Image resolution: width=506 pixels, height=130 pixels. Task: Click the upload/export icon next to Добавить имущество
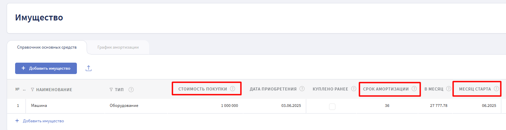pos(89,68)
